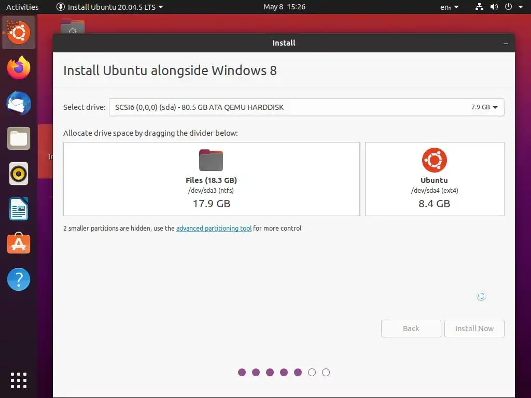This screenshot has width=531, height=398.
Task: Open the Select drive dropdown
Action: tap(306, 107)
